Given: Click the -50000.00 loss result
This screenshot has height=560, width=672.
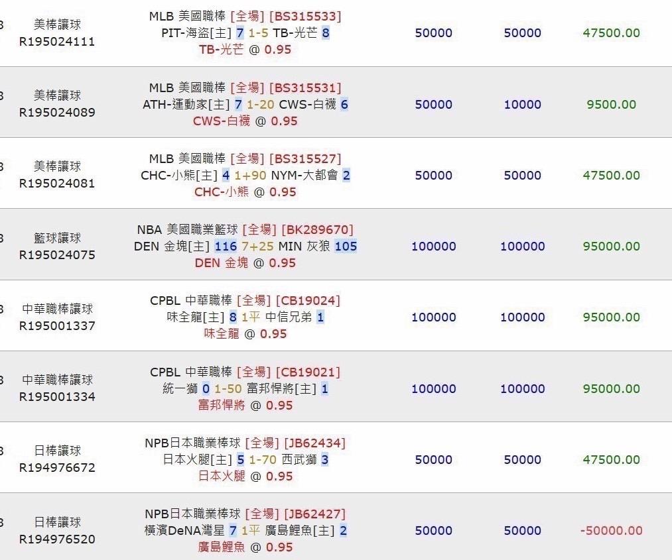Looking at the screenshot, I should coord(611,530).
